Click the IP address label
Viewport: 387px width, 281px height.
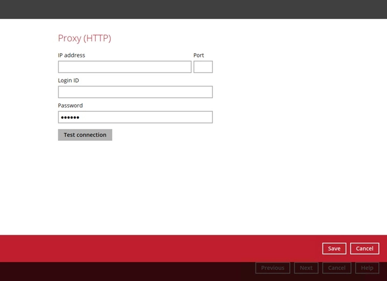[71, 55]
